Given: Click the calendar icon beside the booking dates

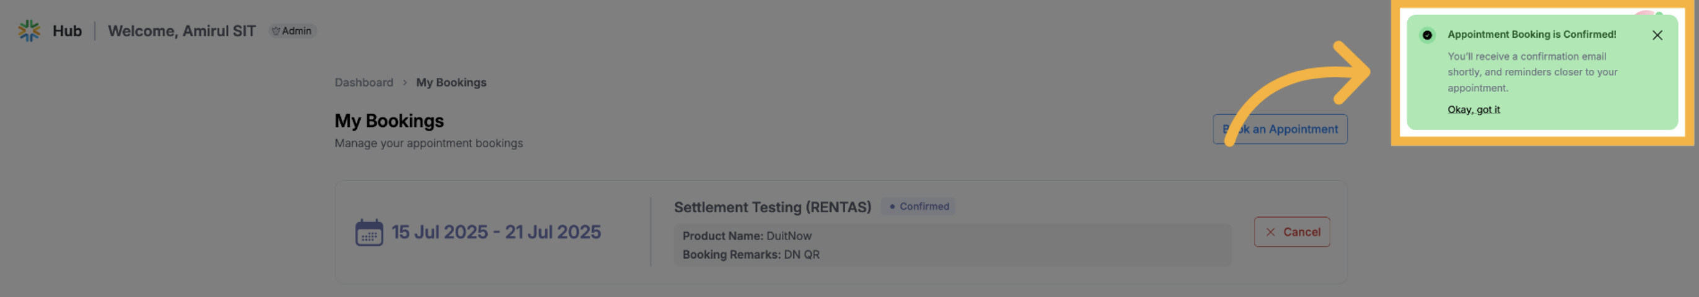Looking at the screenshot, I should click(369, 233).
